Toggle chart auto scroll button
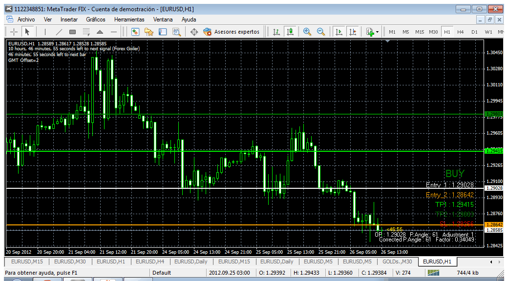 click(339, 32)
